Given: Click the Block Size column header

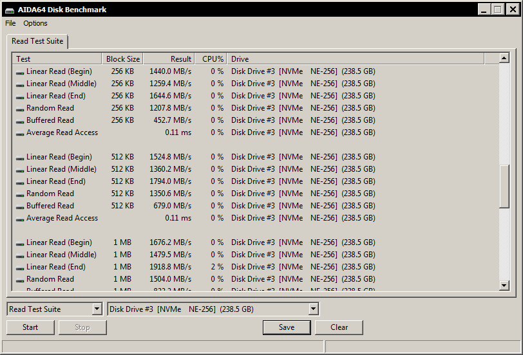Looking at the screenshot, I should click(x=122, y=59).
